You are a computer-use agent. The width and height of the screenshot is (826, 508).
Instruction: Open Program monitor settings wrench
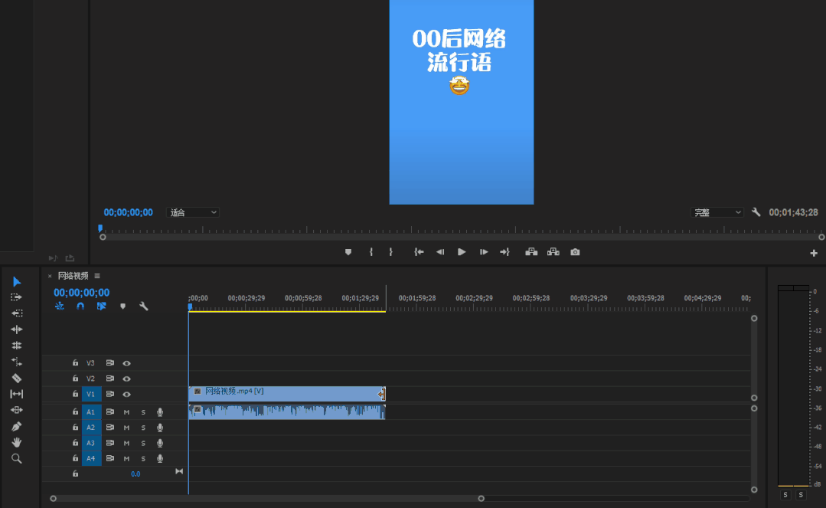click(756, 212)
